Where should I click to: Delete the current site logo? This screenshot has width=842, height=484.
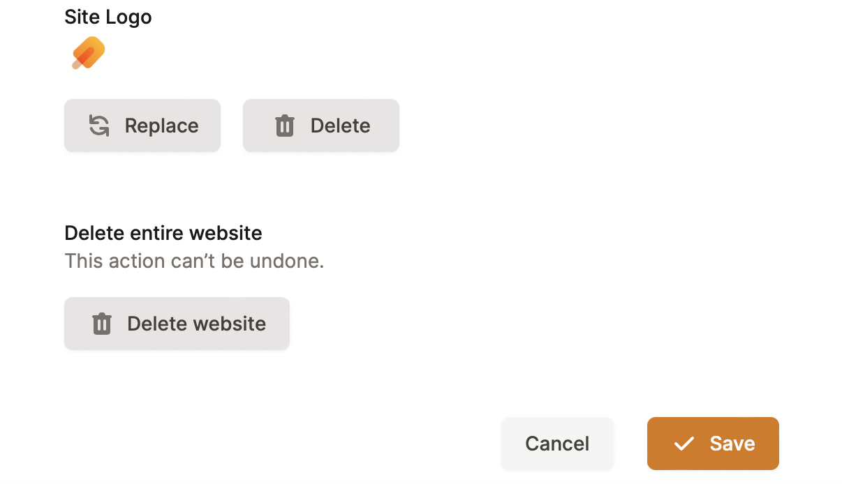point(321,126)
